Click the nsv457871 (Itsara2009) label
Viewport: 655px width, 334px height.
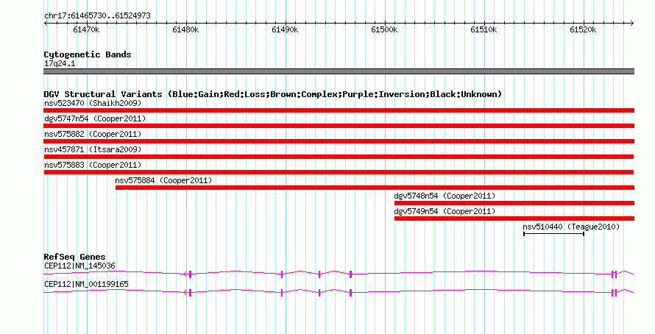pos(93,149)
